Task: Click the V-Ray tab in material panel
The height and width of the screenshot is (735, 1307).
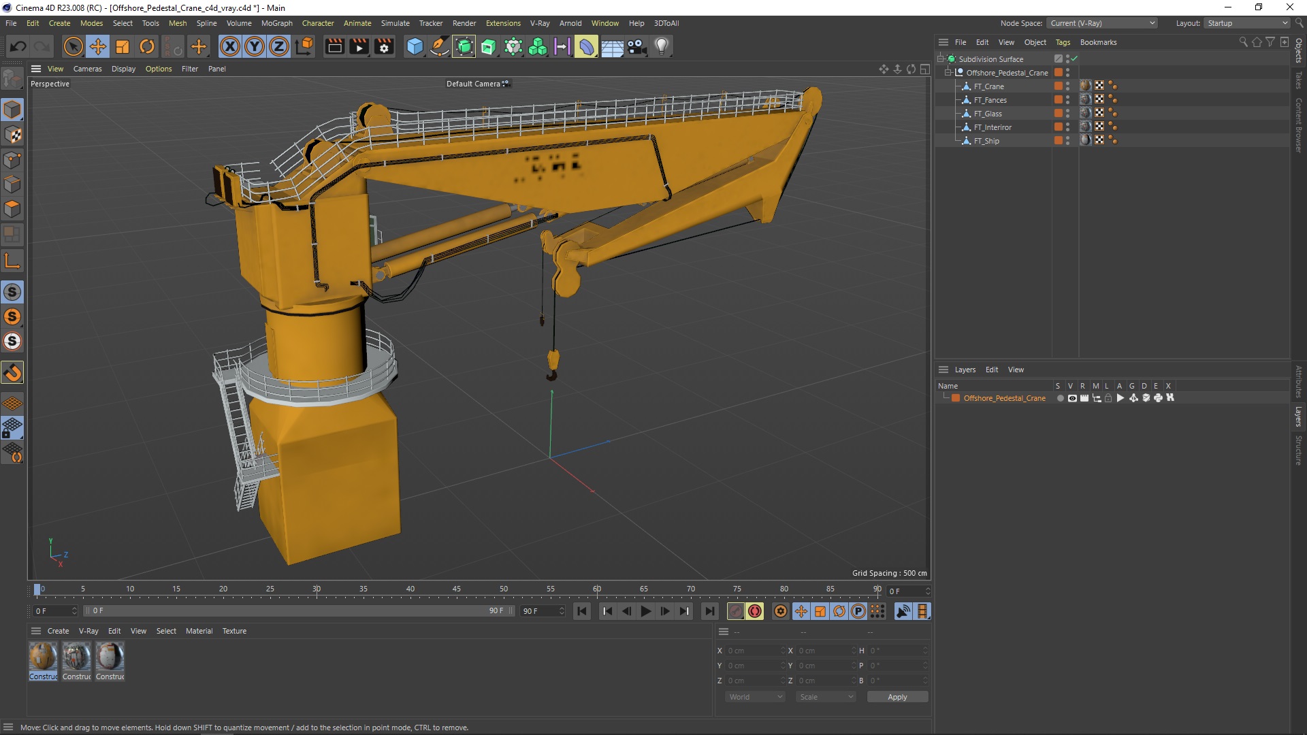Action: [88, 630]
